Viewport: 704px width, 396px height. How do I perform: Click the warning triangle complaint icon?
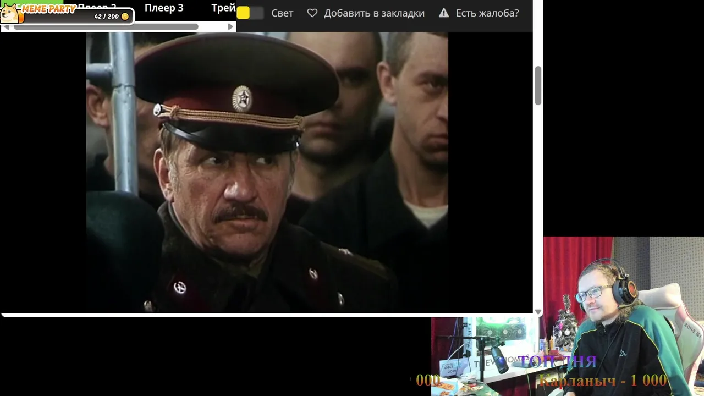444,13
